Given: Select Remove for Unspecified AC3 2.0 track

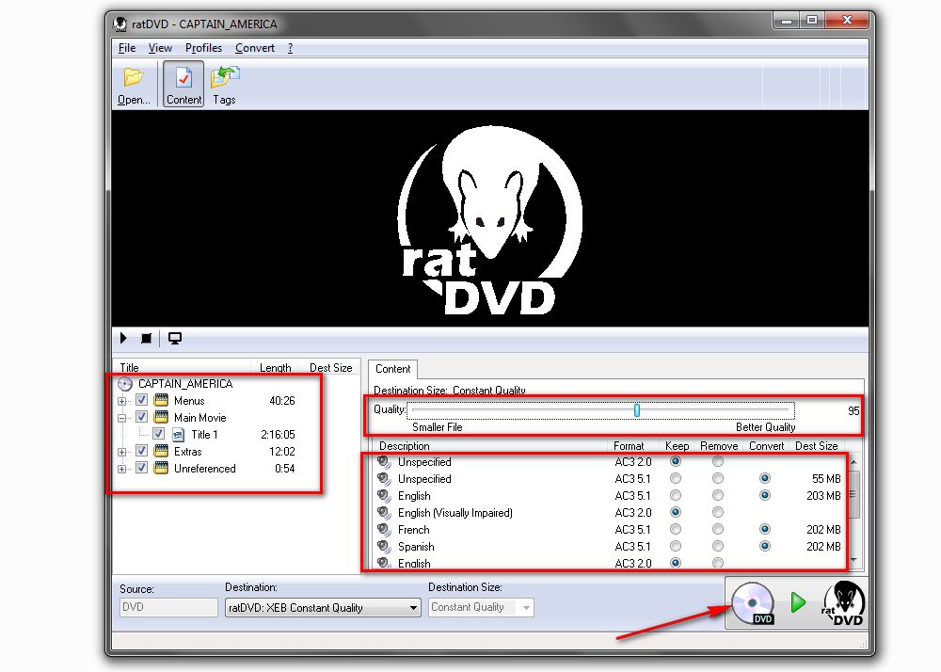Looking at the screenshot, I should [718, 461].
